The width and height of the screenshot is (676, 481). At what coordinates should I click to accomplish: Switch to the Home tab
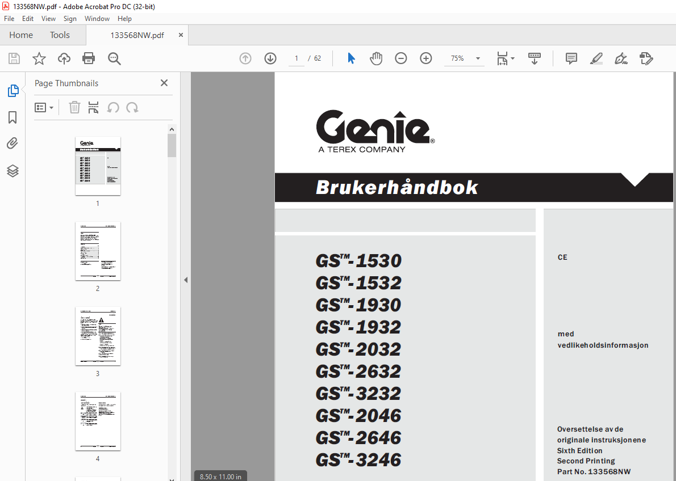pyautogui.click(x=20, y=35)
